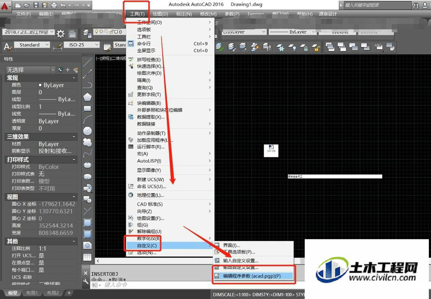431x299 pixels.
Task: Switch to the 布局2 layout tab
Action: (x=53, y=293)
